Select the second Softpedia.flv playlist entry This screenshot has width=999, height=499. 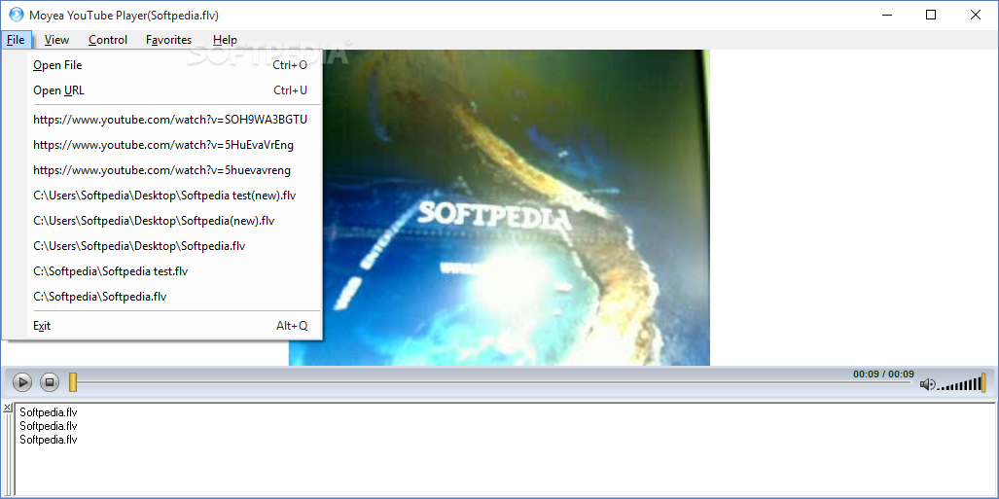[49, 426]
